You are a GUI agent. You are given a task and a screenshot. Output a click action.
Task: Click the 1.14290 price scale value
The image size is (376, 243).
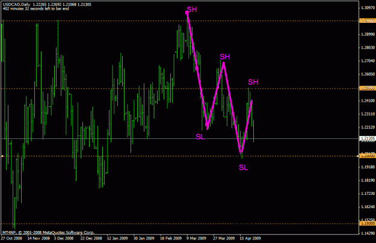pos(368,233)
